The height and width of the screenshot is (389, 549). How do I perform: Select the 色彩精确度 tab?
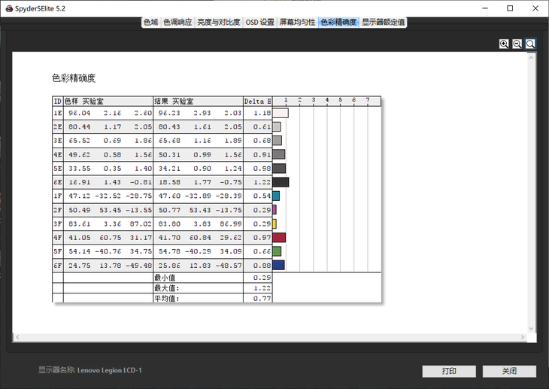(x=338, y=22)
